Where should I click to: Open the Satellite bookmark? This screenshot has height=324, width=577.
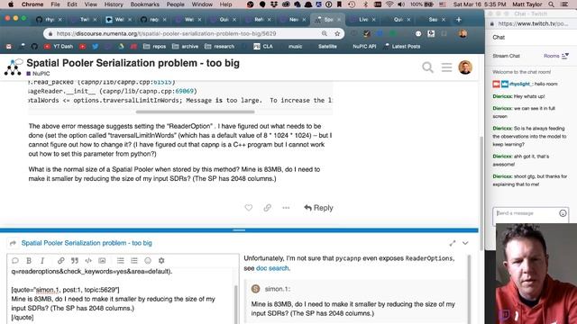tap(327, 46)
